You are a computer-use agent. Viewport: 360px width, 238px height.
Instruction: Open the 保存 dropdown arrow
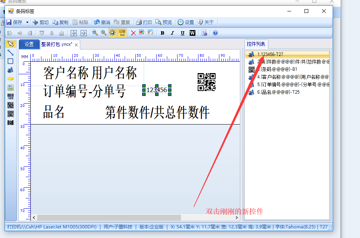pos(27,22)
